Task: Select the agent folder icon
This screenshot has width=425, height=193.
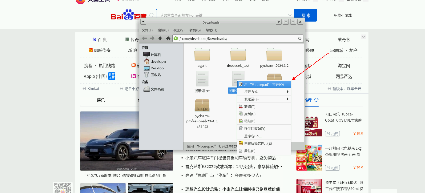Action: click(x=202, y=54)
